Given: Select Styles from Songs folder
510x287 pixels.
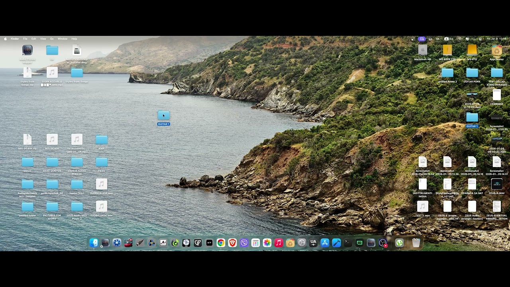Looking at the screenshot, I should click(77, 73).
